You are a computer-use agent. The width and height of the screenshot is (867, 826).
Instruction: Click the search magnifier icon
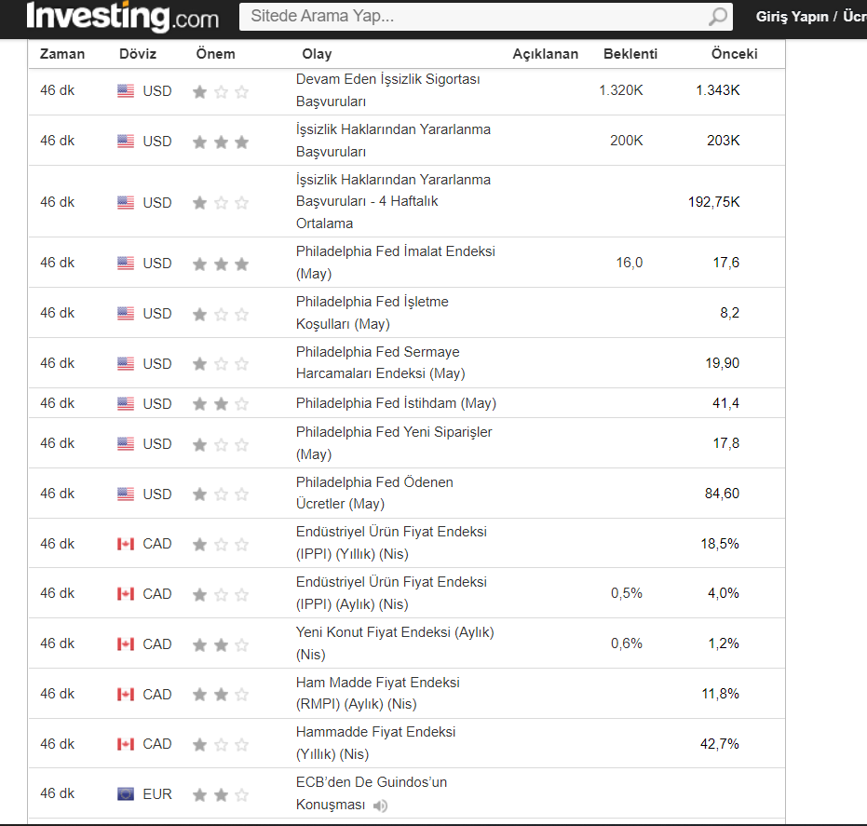718,17
